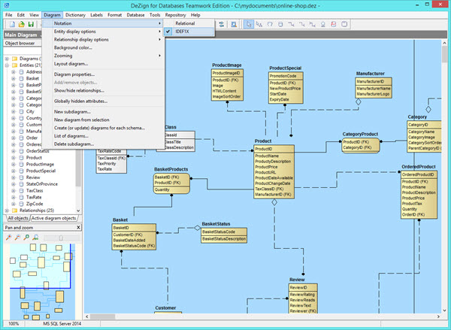Viewport: 451px width, 330px height.
Task: Click the diagram's vertical scrollbar
Action: (444, 177)
